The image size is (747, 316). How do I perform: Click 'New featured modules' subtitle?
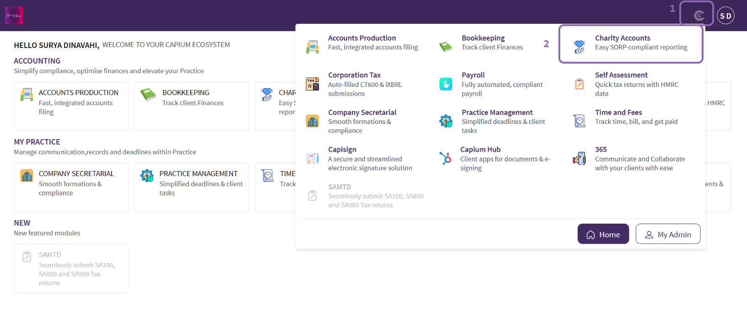tap(47, 233)
